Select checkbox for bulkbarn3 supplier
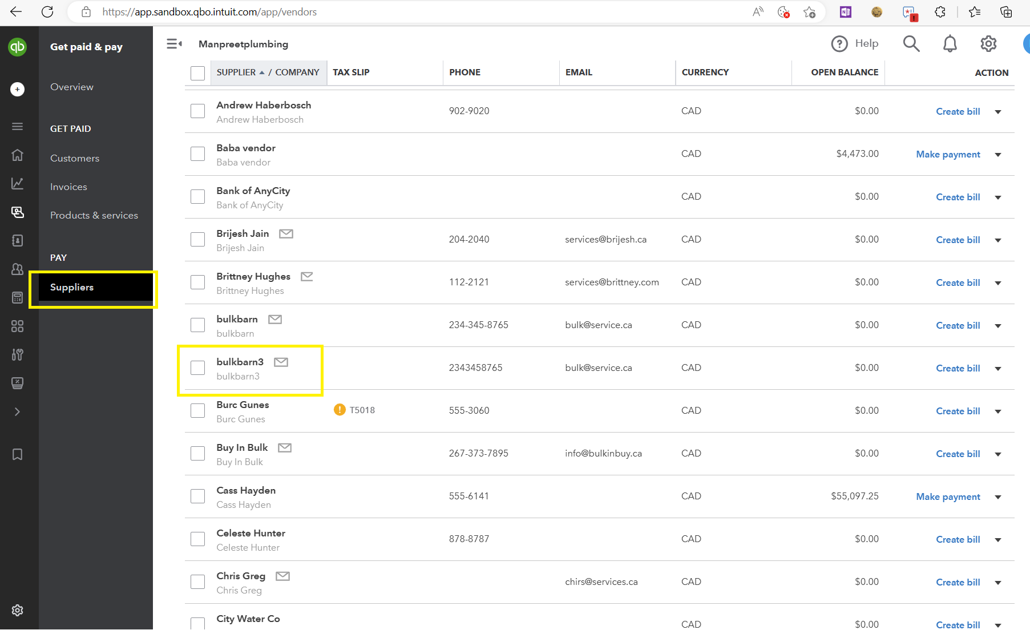The height and width of the screenshot is (642, 1030). tap(197, 368)
